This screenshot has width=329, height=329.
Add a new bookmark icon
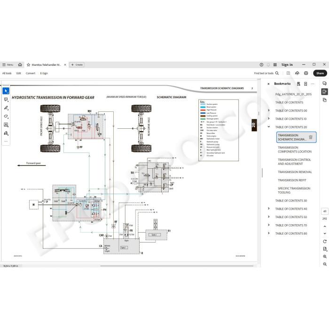pyautogui.click(x=305, y=84)
